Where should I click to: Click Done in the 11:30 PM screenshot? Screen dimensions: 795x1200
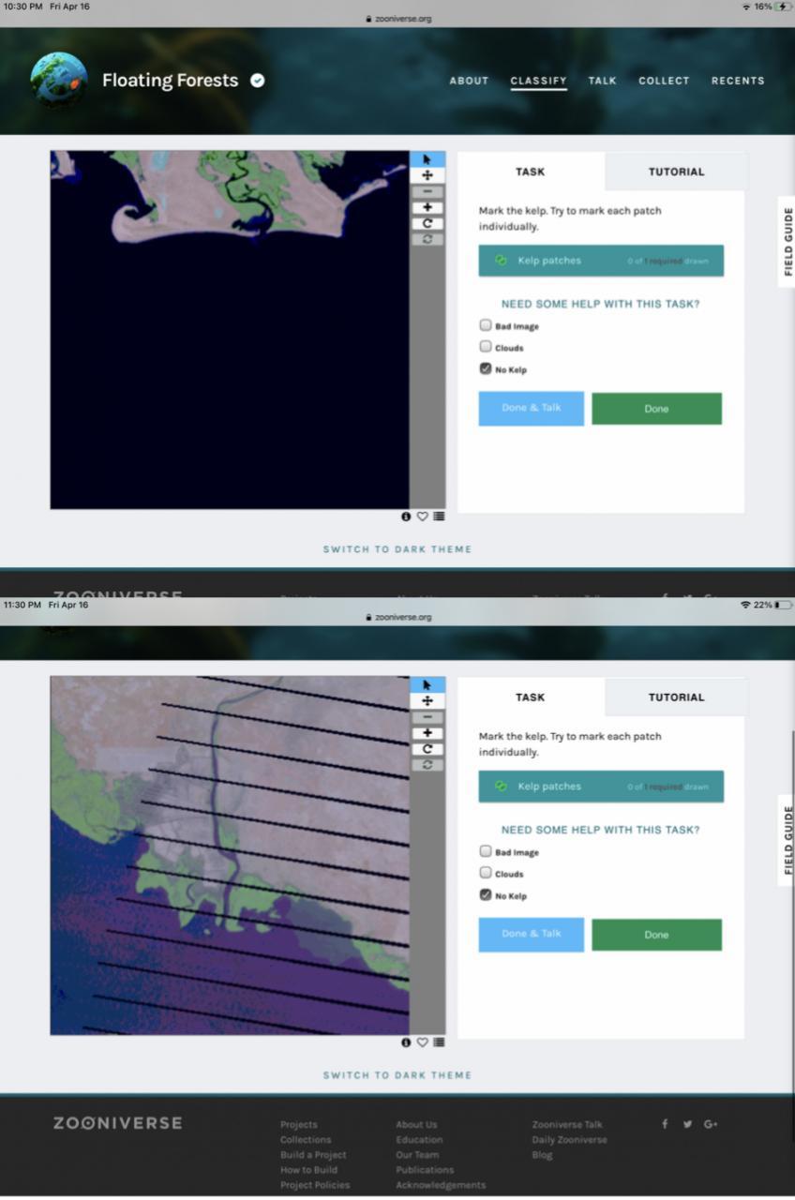point(656,935)
